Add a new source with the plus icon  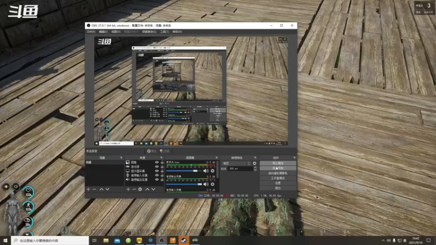[128, 189]
